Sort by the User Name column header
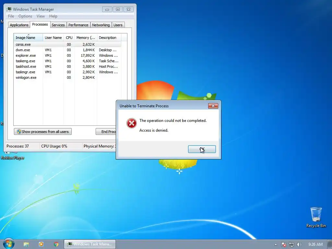The image size is (332, 249). pyautogui.click(x=53, y=38)
